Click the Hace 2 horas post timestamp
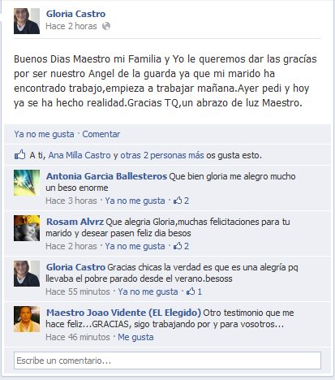This screenshot has height=380, width=335. [71, 26]
